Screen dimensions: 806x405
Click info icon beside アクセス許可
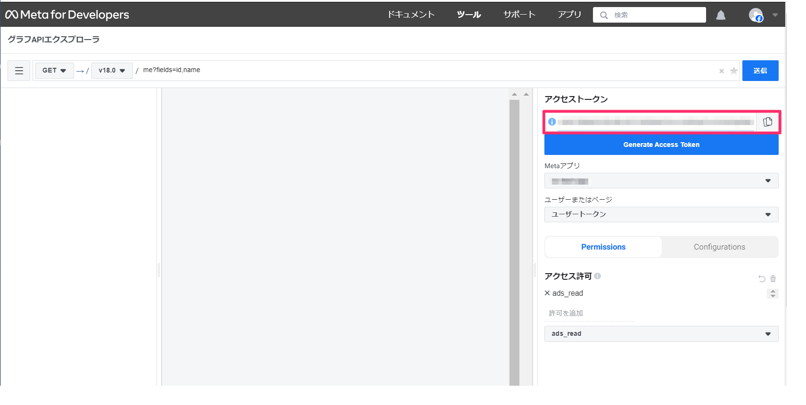597,276
